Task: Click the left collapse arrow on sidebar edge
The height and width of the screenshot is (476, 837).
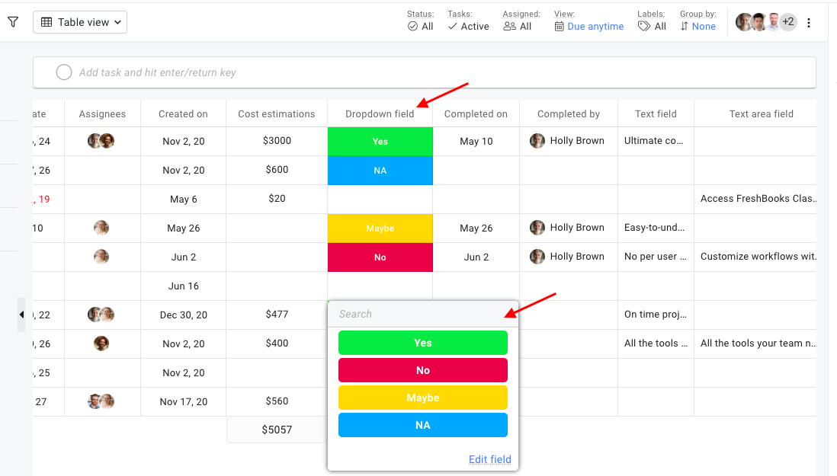Action: tap(21, 315)
